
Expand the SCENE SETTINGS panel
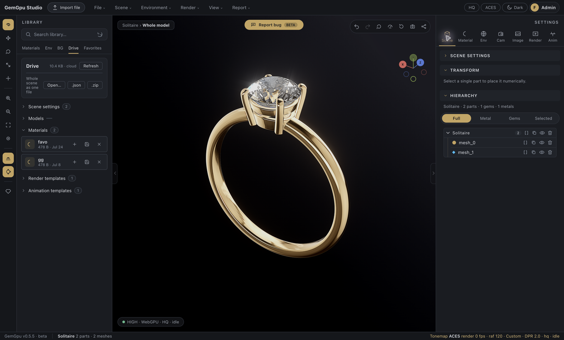[500, 56]
